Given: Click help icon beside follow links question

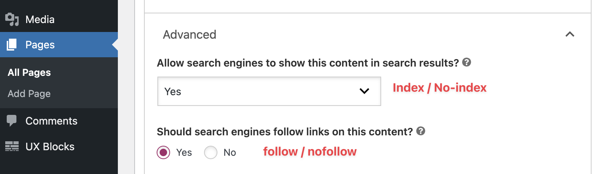Looking at the screenshot, I should (x=421, y=131).
